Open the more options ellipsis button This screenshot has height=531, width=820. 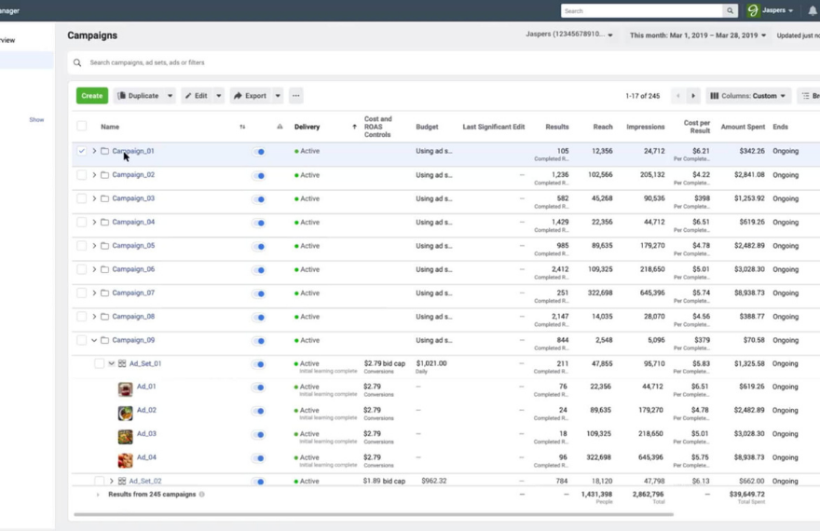click(295, 96)
